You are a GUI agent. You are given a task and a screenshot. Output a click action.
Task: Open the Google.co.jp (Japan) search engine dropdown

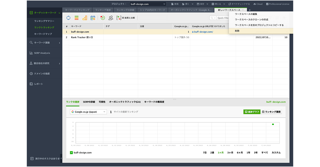pyautogui.click(x=88, y=112)
